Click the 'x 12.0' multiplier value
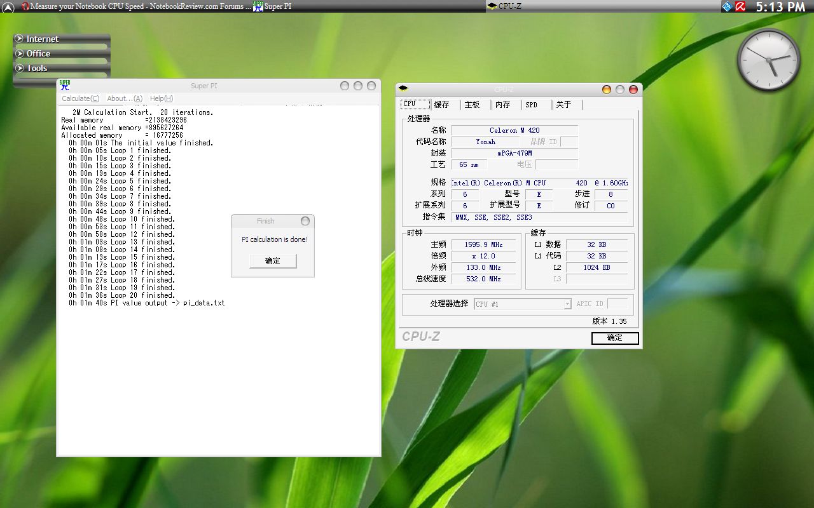The width and height of the screenshot is (814, 508). [x=483, y=256]
